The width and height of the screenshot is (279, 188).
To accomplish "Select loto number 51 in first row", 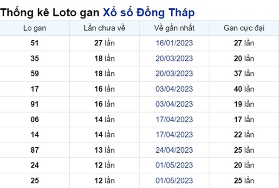I will [35, 43].
